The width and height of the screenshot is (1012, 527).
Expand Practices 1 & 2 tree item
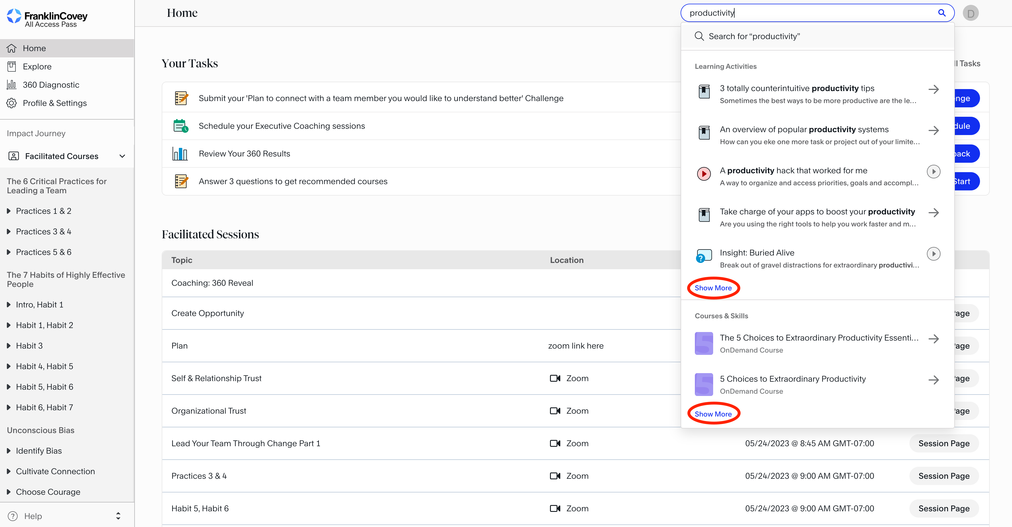click(x=9, y=211)
